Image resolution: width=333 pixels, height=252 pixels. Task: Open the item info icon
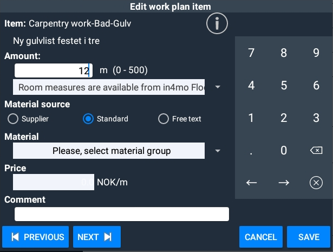click(x=217, y=24)
